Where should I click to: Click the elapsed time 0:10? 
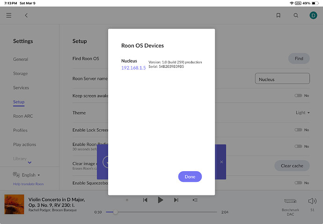[98, 212]
